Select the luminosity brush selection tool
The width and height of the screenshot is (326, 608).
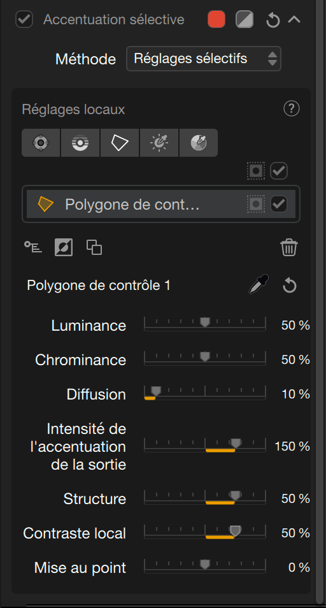coord(159,143)
